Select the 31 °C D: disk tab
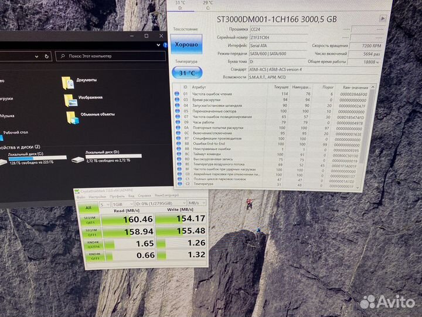The image size is (422, 317). pos(181,5)
